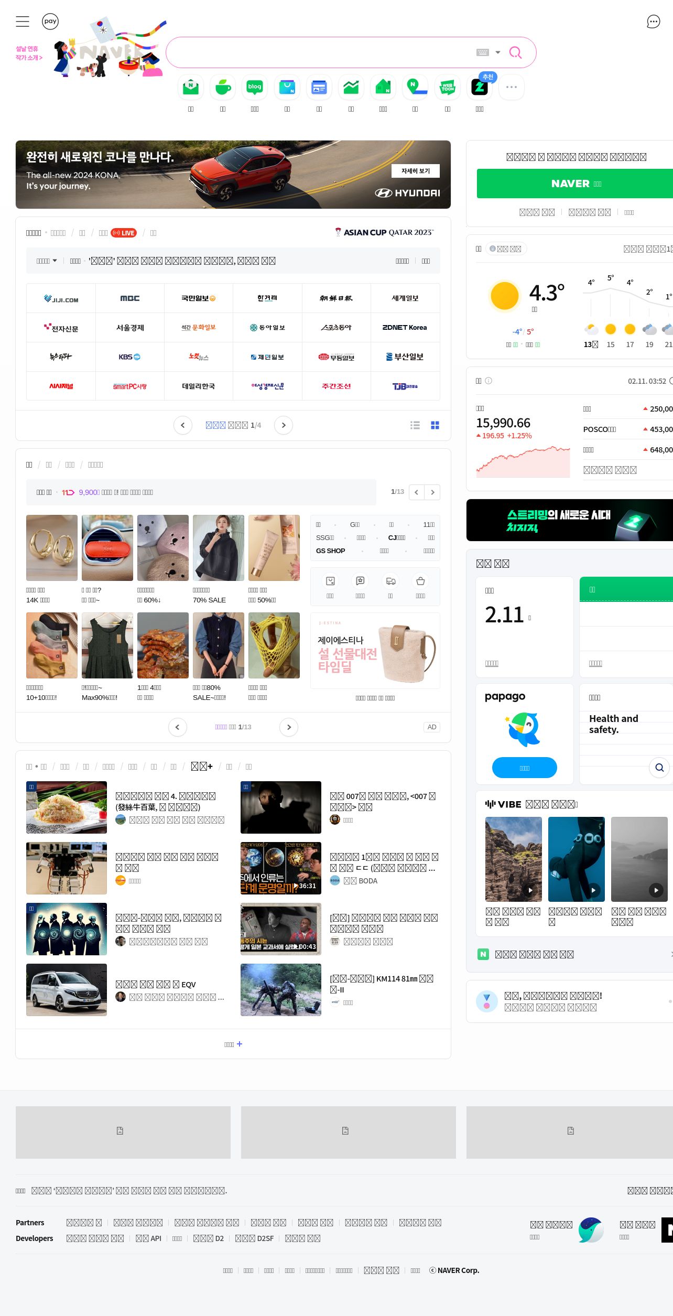Click the Hyundai KONA banner detail button
This screenshot has height=1316, width=673.
click(416, 171)
